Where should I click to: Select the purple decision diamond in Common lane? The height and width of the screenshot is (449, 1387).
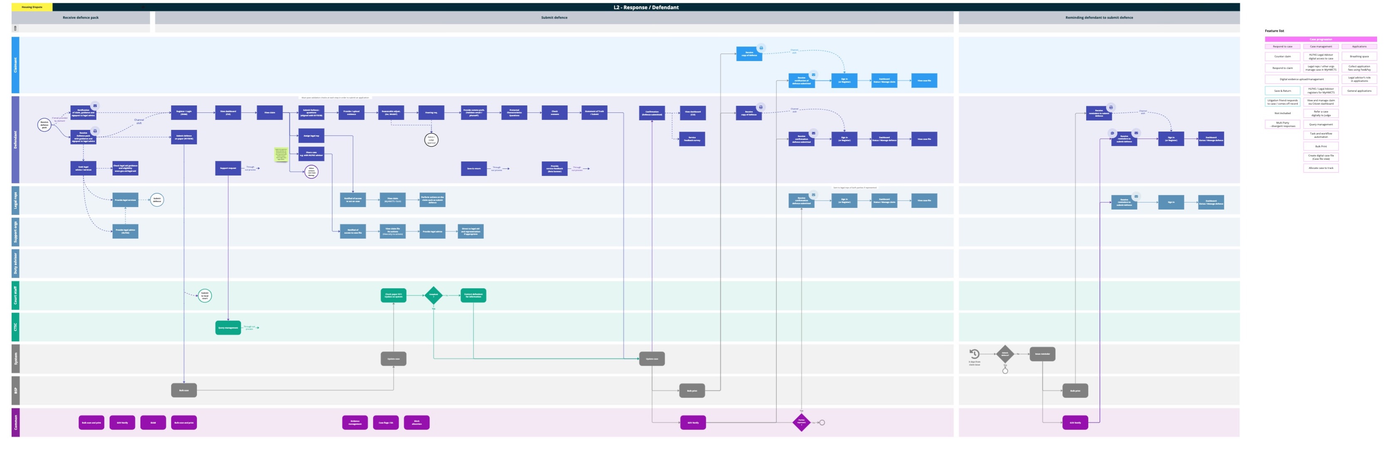pos(801,422)
